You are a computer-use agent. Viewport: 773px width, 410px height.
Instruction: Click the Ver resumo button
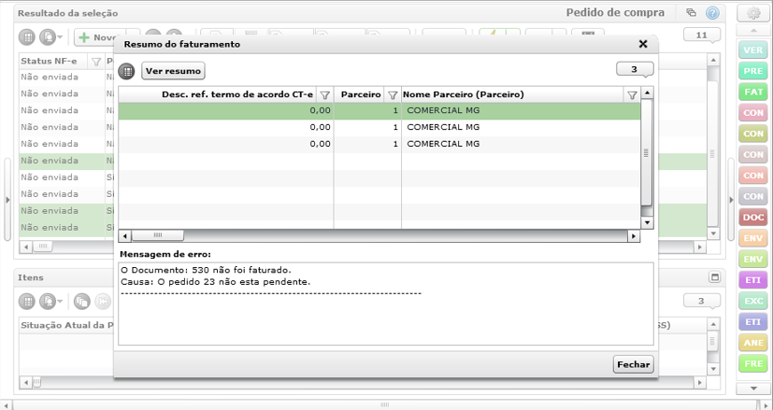point(173,71)
